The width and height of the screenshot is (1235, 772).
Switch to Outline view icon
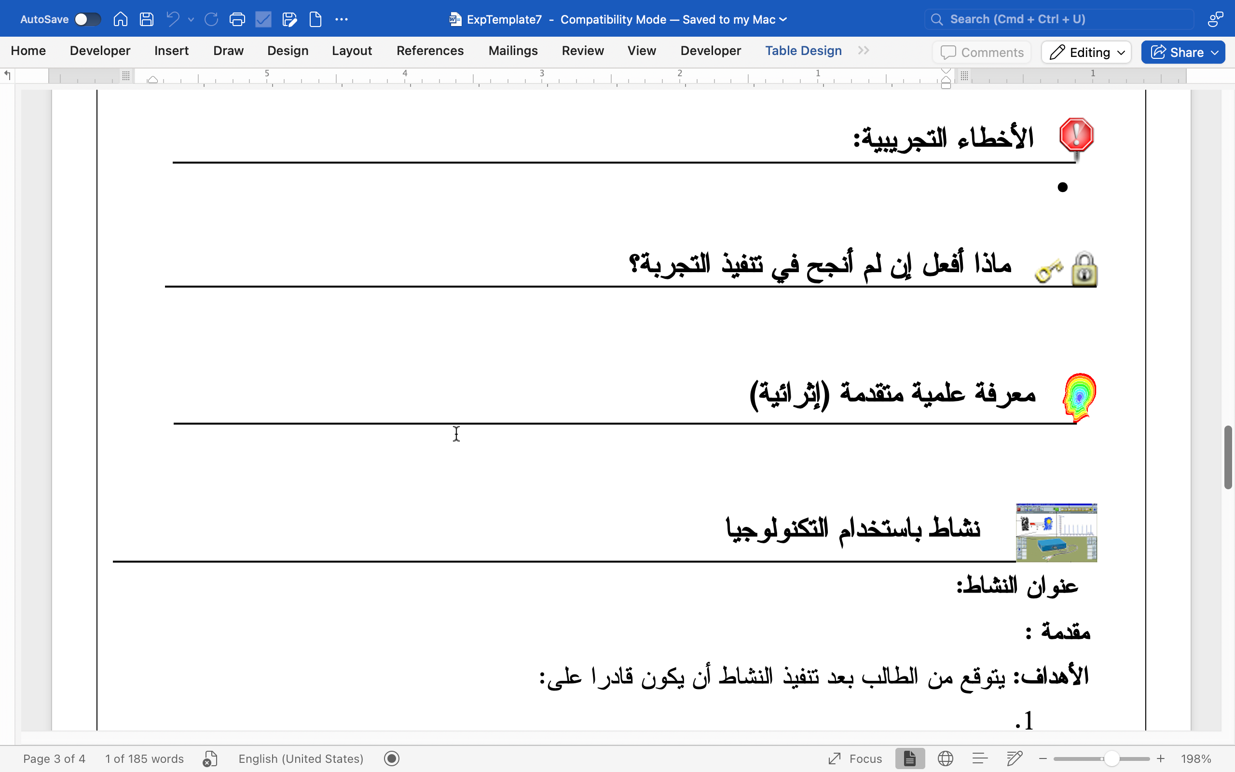point(980,758)
